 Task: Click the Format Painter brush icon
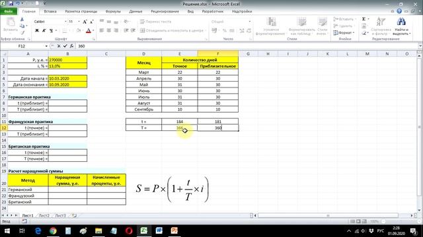click(x=22, y=32)
